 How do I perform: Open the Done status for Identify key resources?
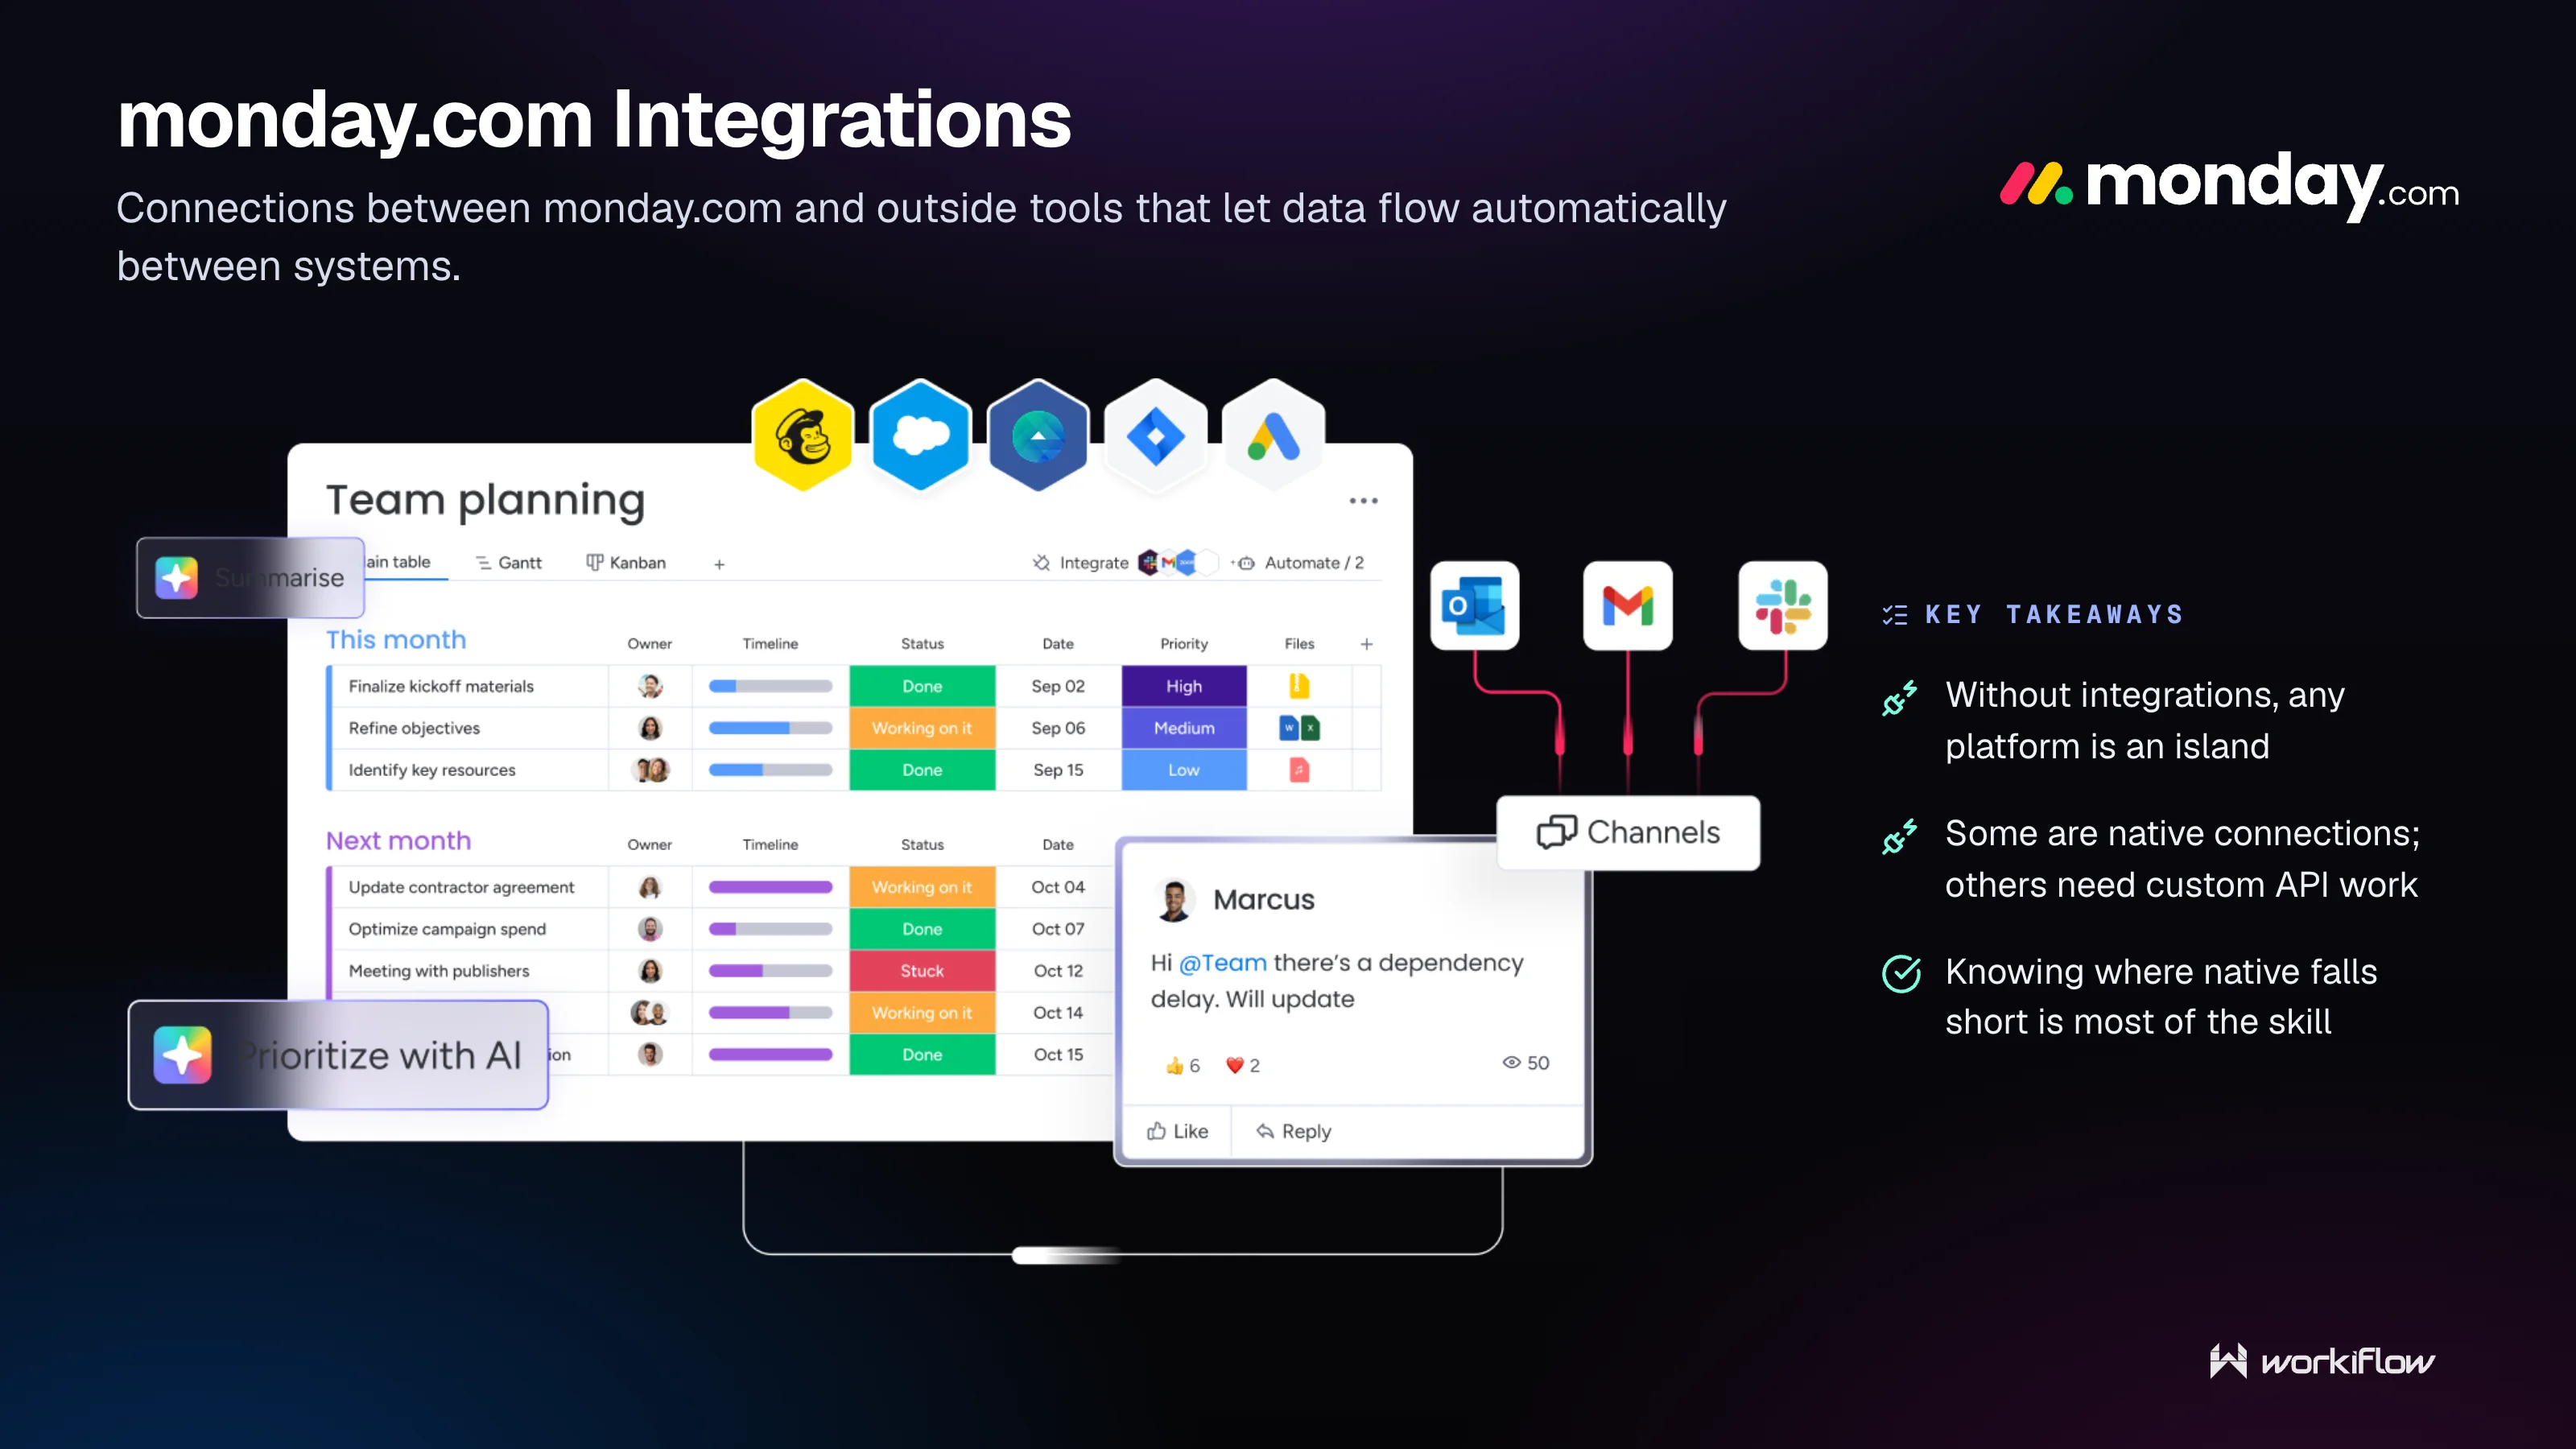(x=922, y=770)
